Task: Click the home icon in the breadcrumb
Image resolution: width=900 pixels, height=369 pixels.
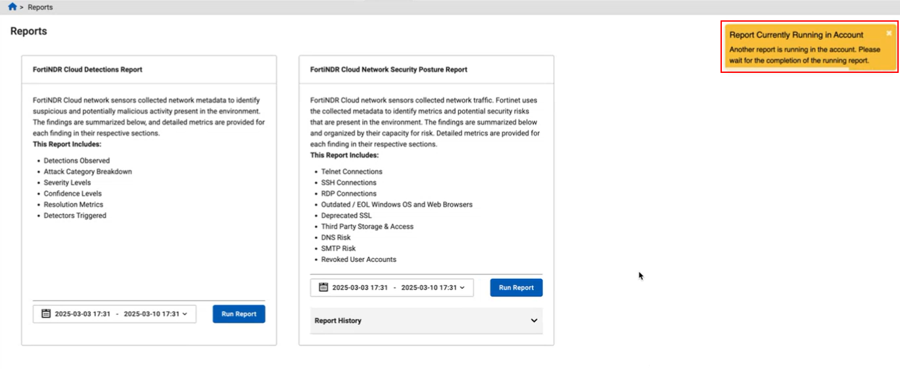Action: [12, 7]
